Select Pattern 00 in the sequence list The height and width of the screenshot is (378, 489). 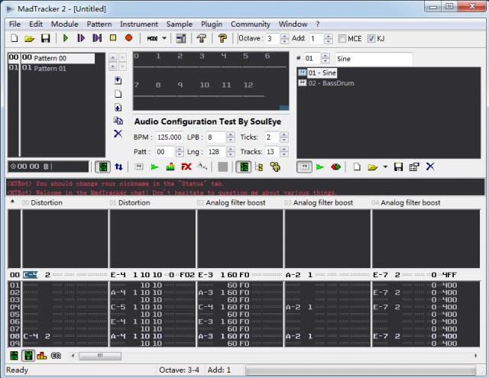pos(51,58)
